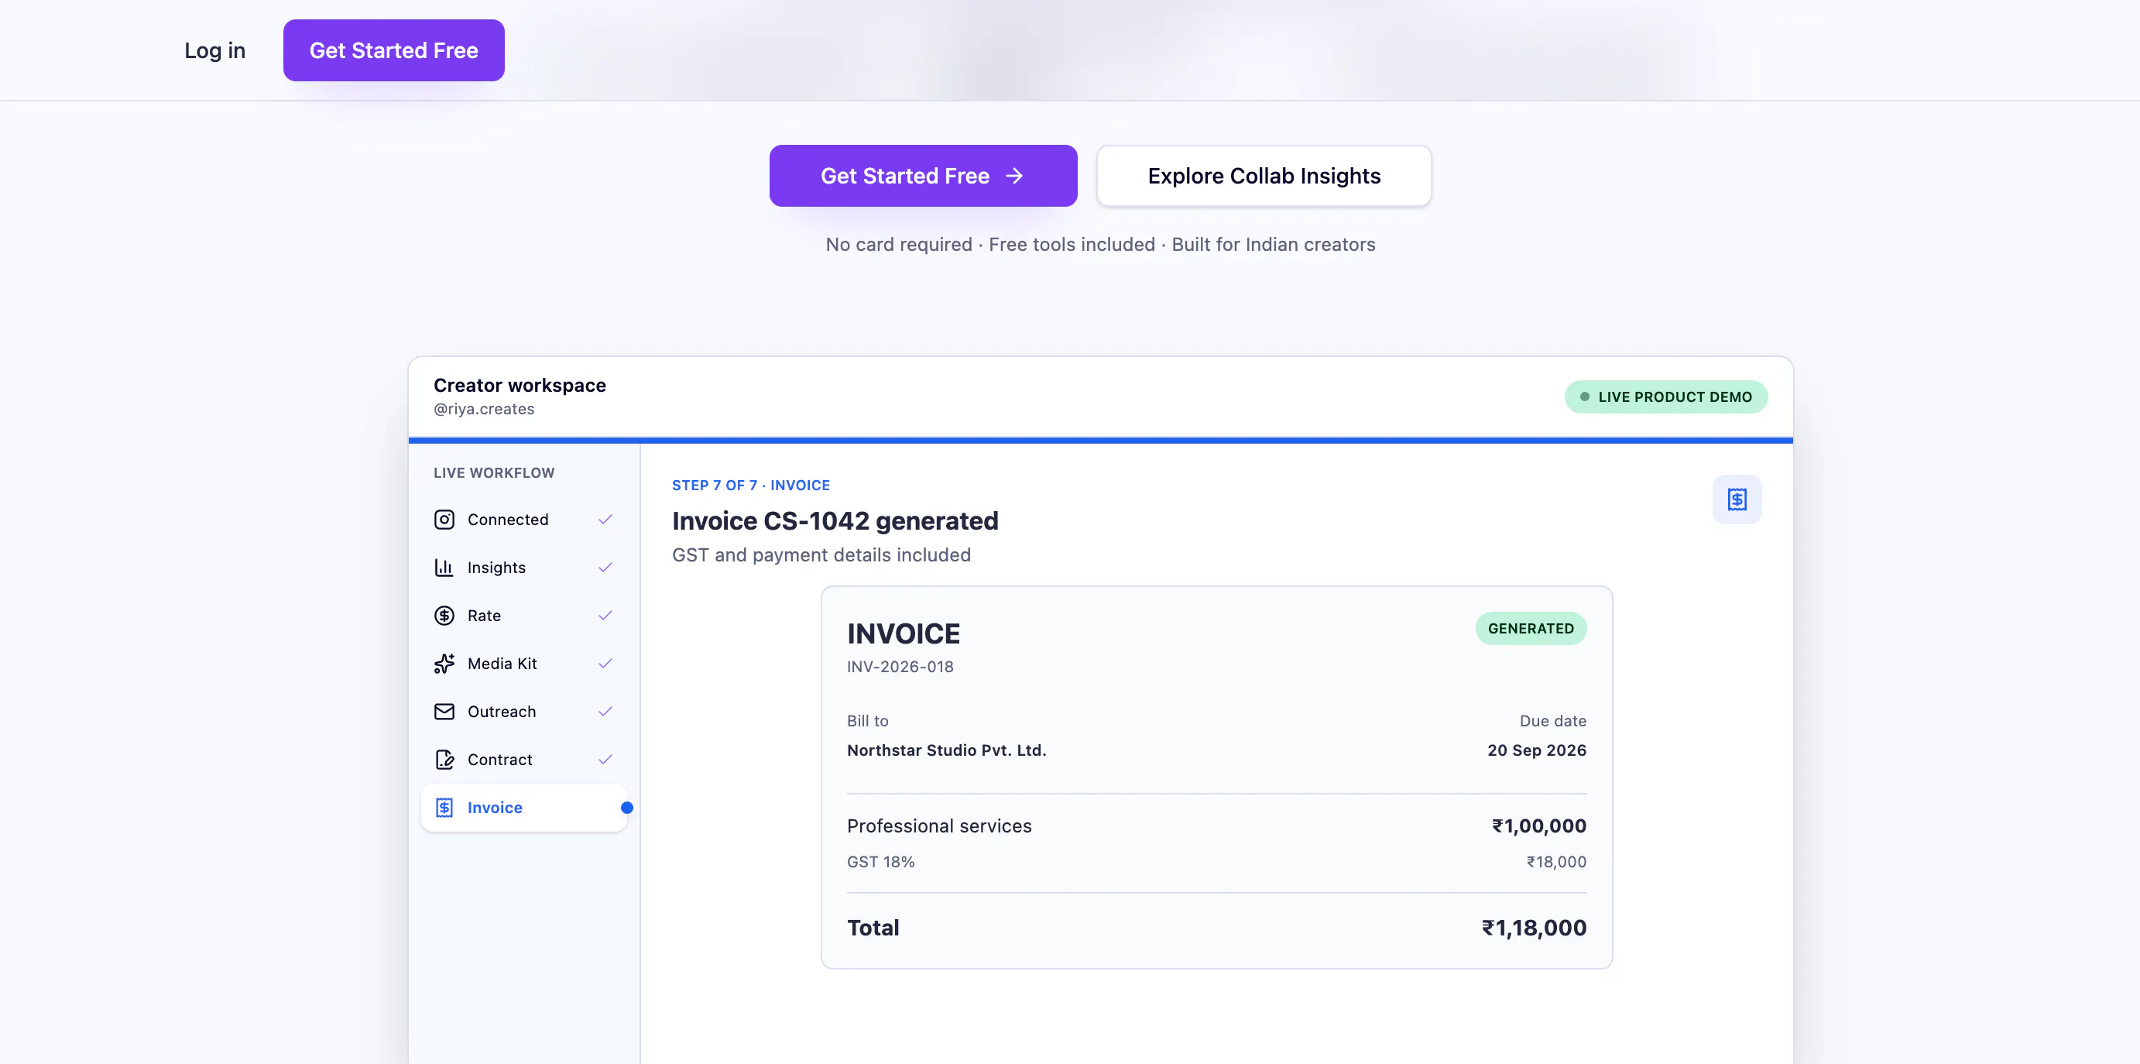Click the "₹1,18,000" total amount

click(1534, 928)
